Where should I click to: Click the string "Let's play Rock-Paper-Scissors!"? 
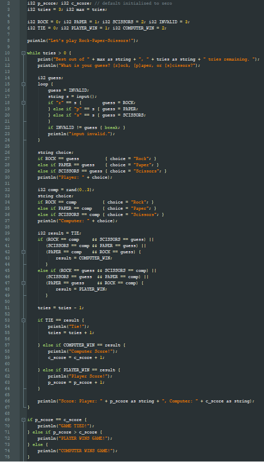click(90, 41)
